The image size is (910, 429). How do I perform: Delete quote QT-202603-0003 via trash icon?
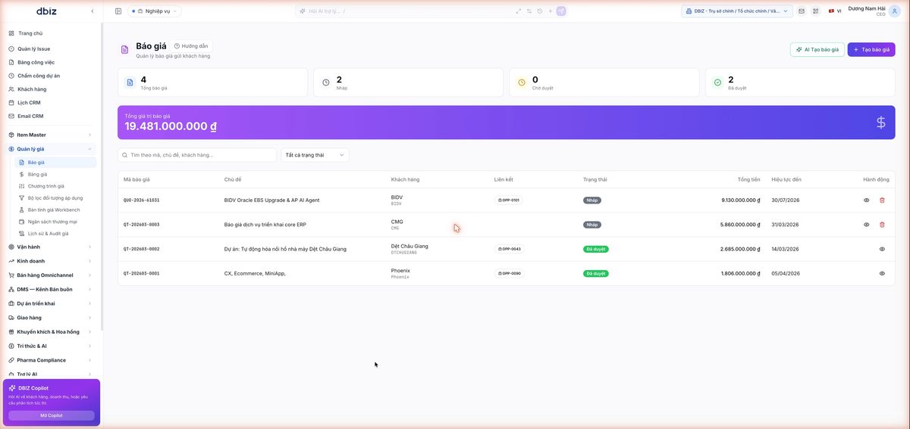(882, 225)
